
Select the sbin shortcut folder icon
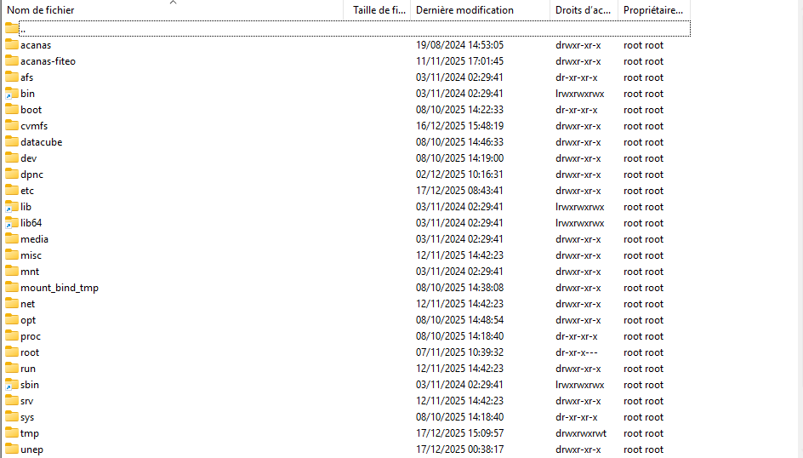11,385
